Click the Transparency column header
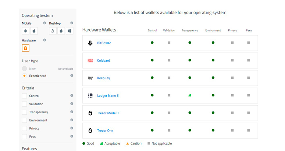The height and width of the screenshot is (151, 285). tap(190, 30)
